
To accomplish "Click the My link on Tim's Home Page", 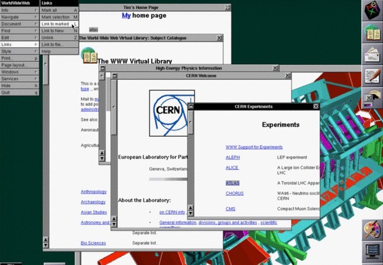I will click(126, 15).
